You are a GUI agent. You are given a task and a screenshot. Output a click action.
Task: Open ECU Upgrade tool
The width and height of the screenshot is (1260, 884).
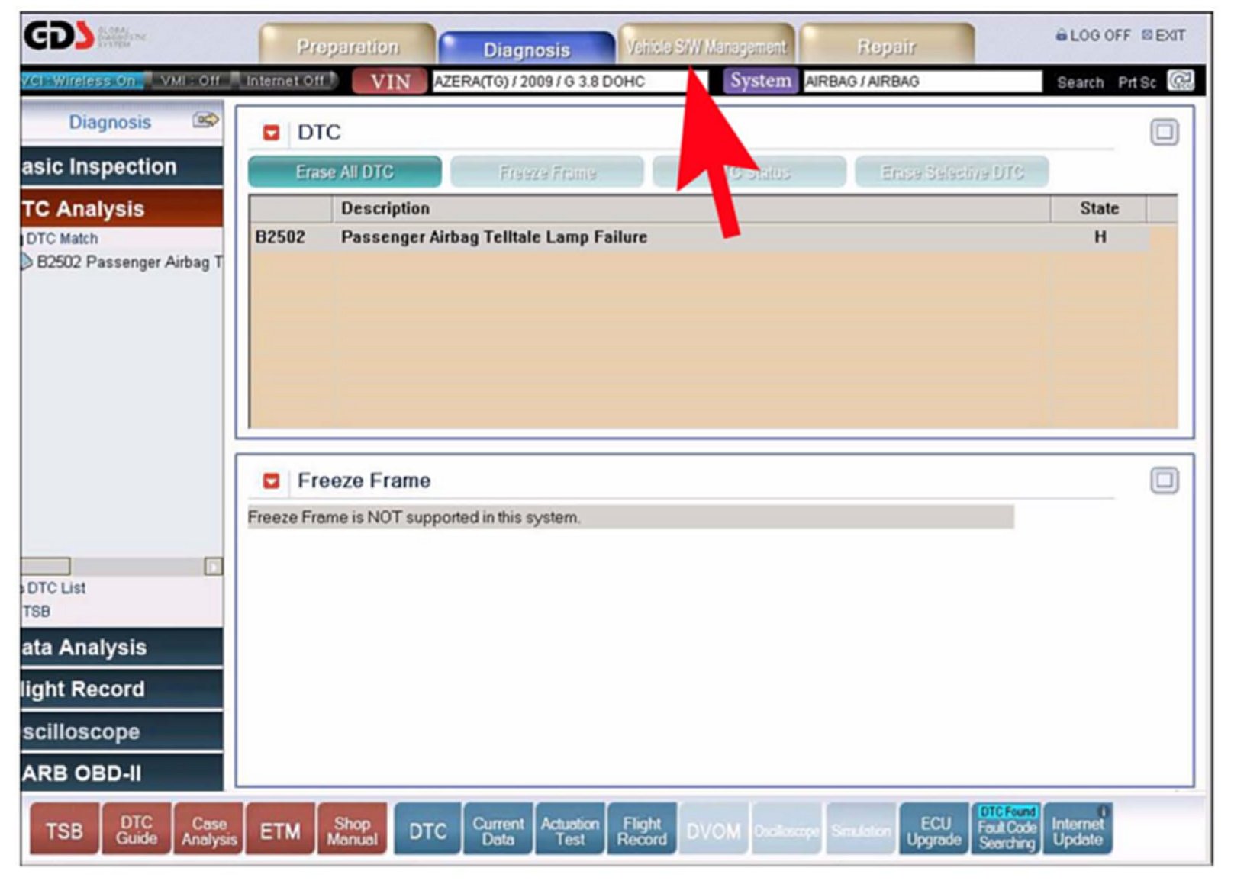point(933,830)
